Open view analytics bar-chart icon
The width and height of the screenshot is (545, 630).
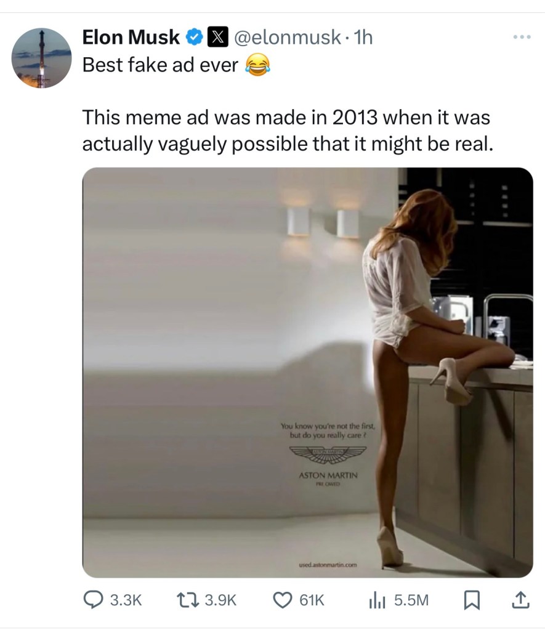(377, 600)
